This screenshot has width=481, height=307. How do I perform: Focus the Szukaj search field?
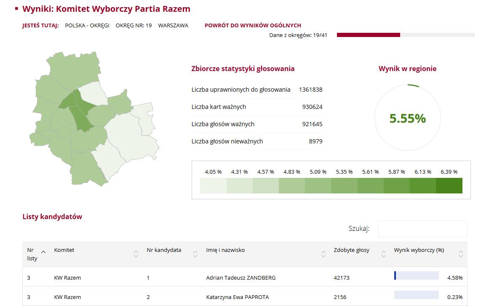tap(422, 228)
